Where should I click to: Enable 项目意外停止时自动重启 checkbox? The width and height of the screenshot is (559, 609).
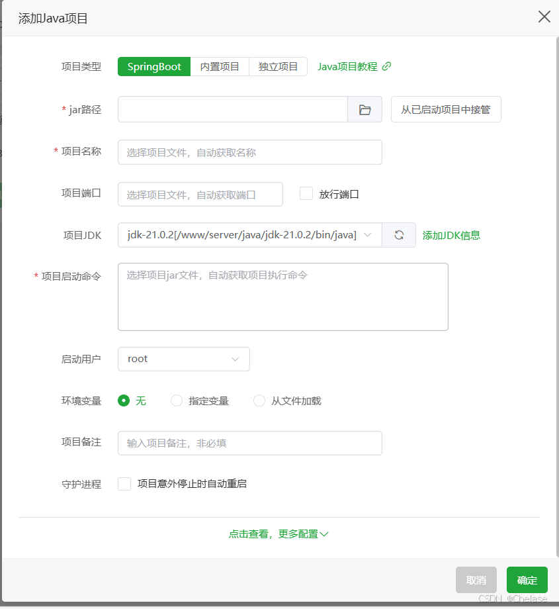[x=124, y=484]
